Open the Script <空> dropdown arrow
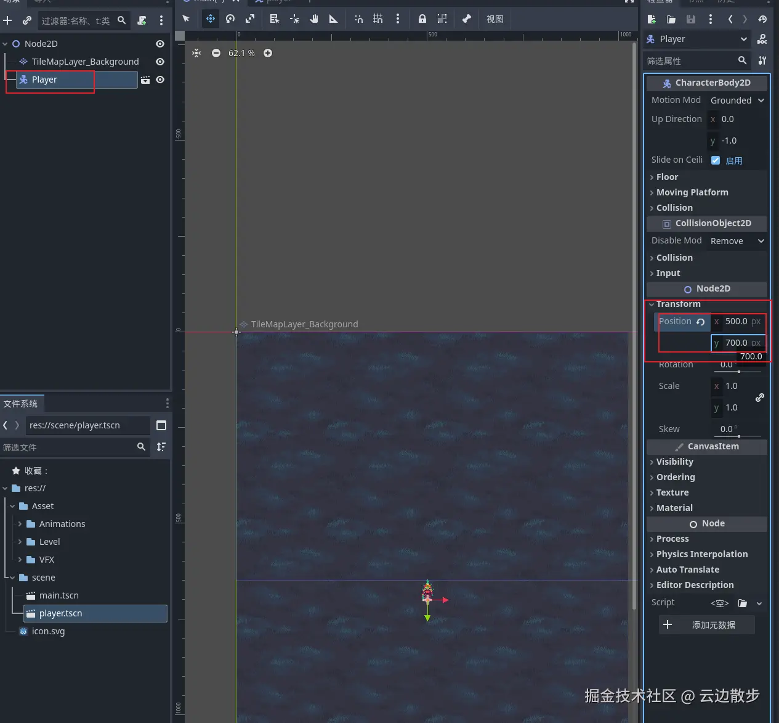Screen dimensions: 779x723 click(x=759, y=603)
